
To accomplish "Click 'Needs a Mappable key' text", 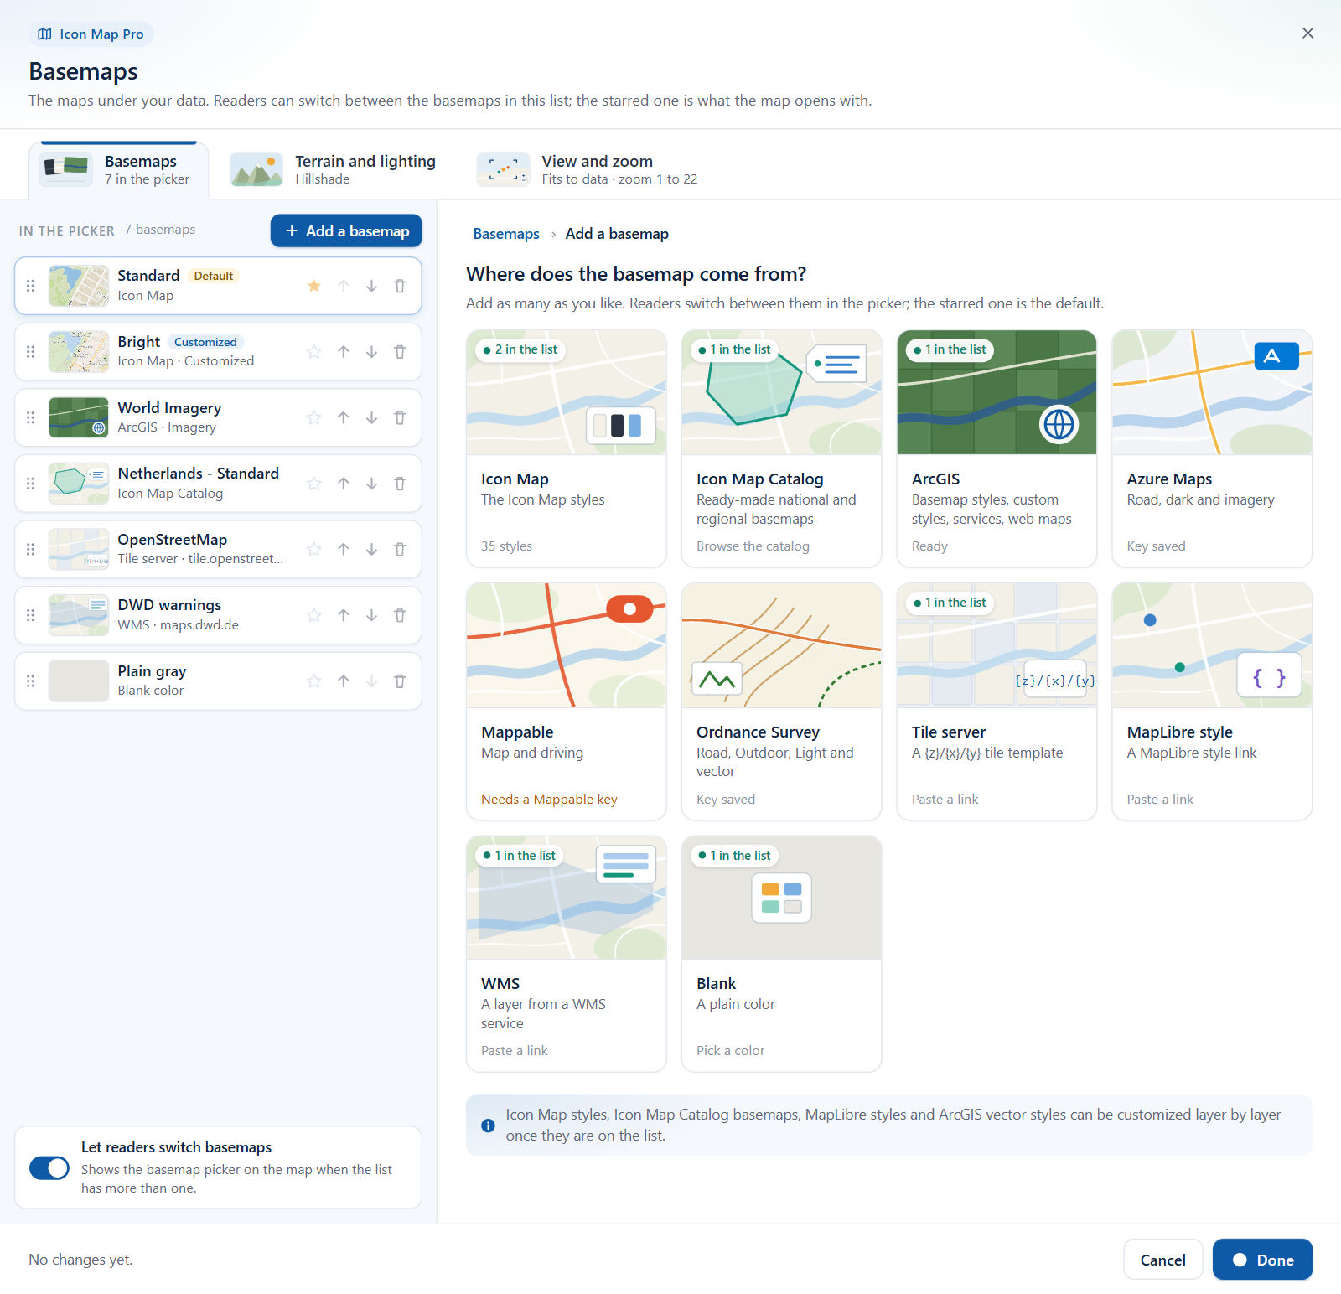I will point(549,800).
